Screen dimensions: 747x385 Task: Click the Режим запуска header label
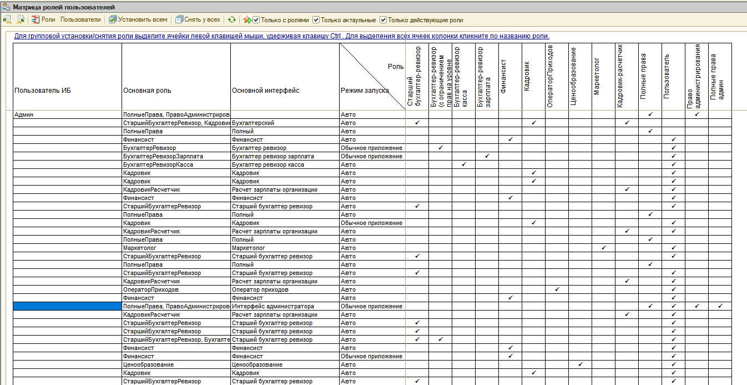365,90
